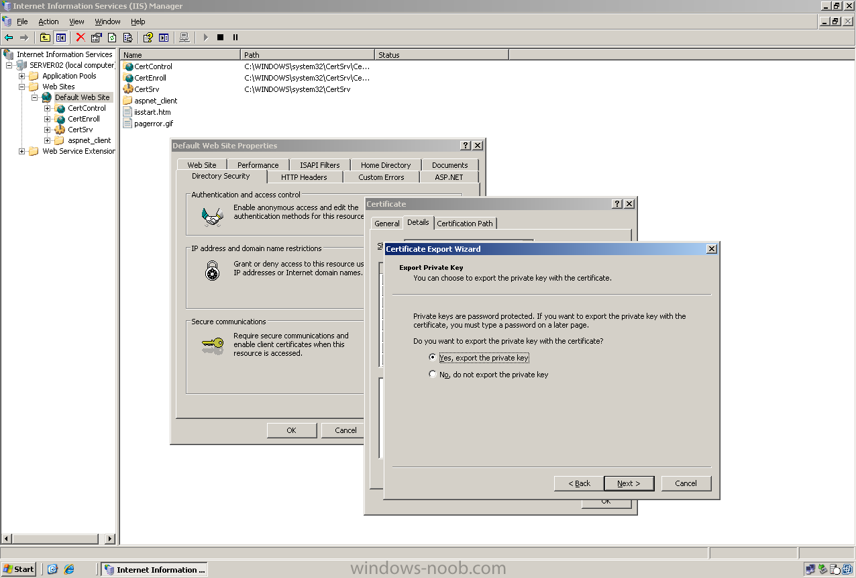Switch to the ISAPI Filters tab

[320, 165]
